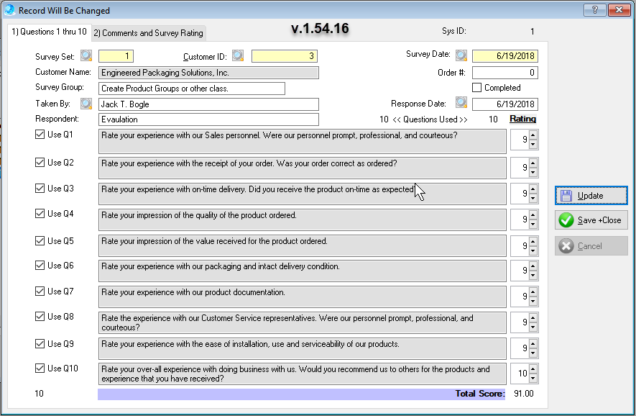The width and height of the screenshot is (636, 416).
Task: Click the Survey Group text field
Action: click(x=192, y=89)
